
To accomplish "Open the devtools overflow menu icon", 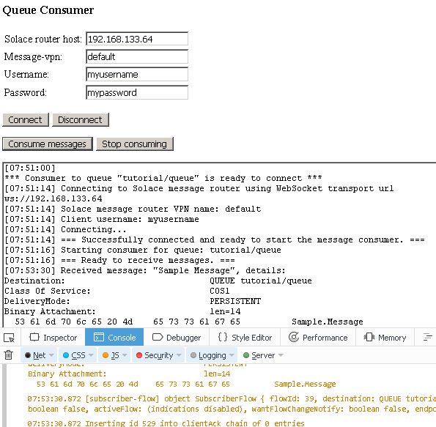I will [x=428, y=338].
